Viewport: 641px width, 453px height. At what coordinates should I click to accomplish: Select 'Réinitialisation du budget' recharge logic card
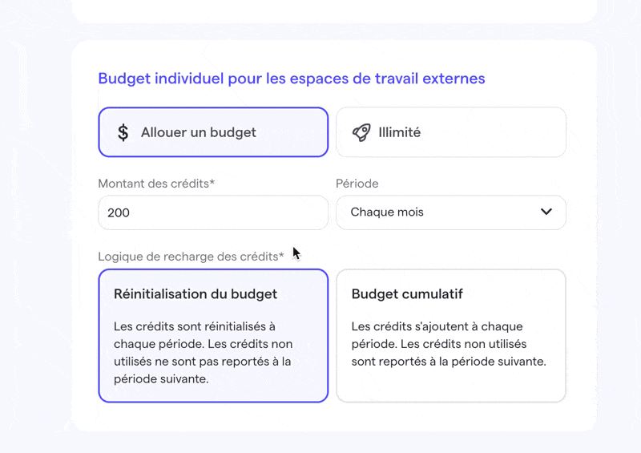click(213, 335)
